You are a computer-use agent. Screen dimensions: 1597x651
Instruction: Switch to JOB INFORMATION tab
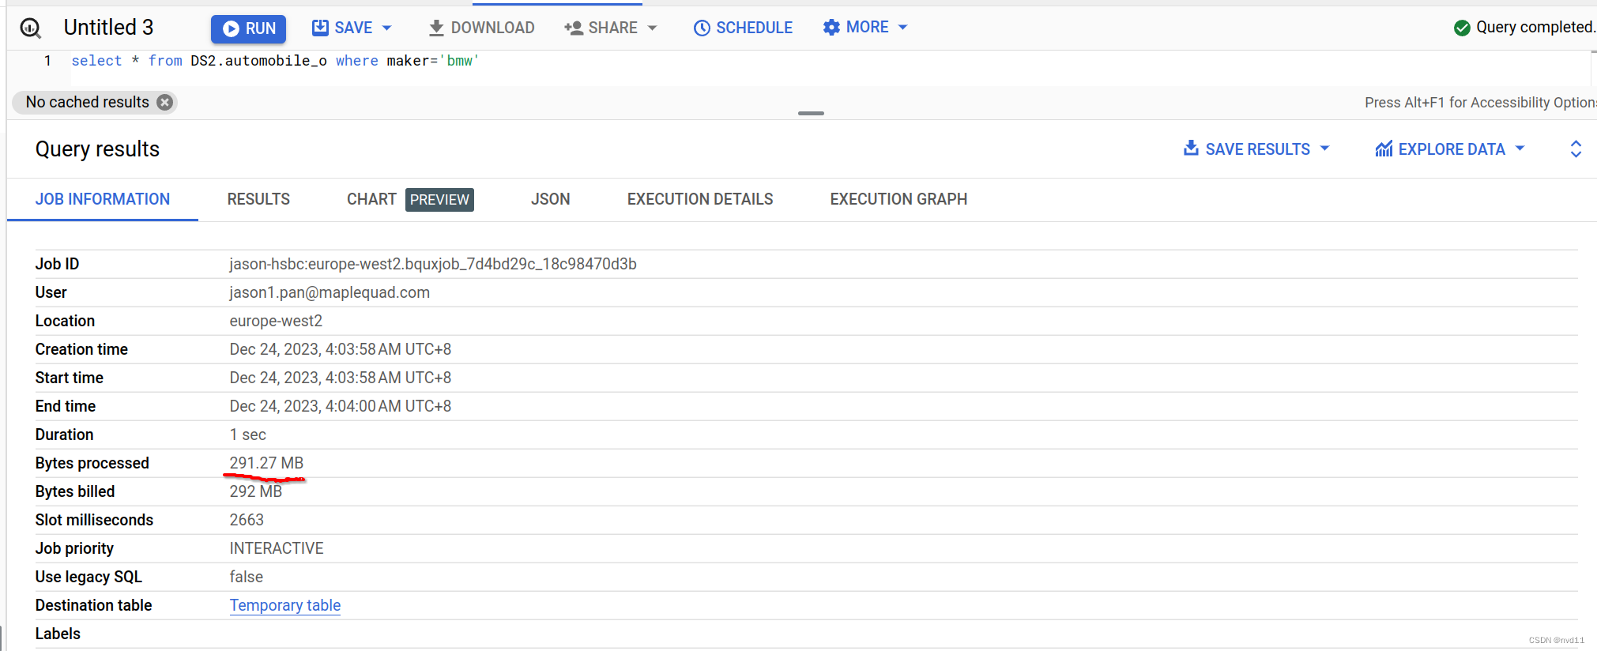(x=103, y=199)
